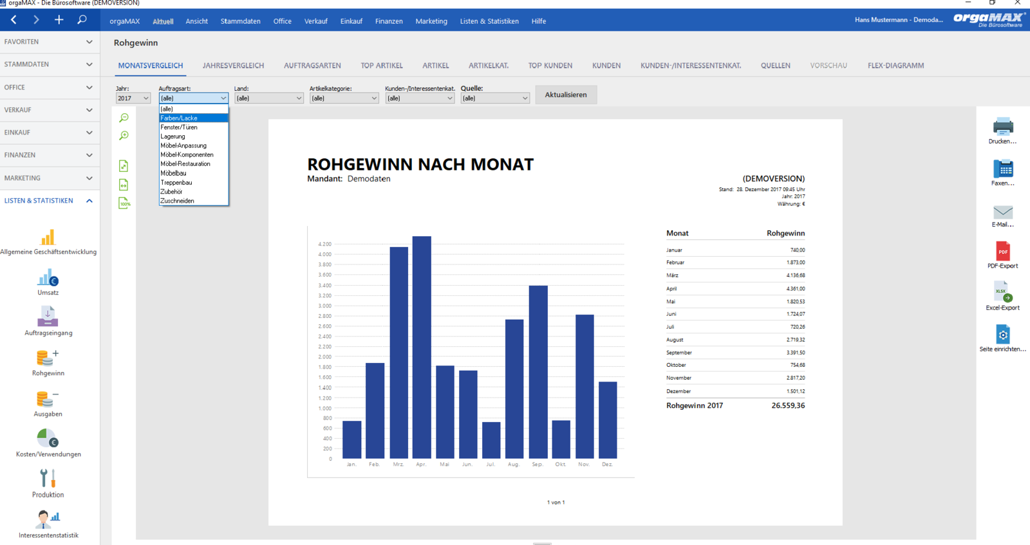Open Kosten/Verwendungen pie chart icon

point(48,438)
